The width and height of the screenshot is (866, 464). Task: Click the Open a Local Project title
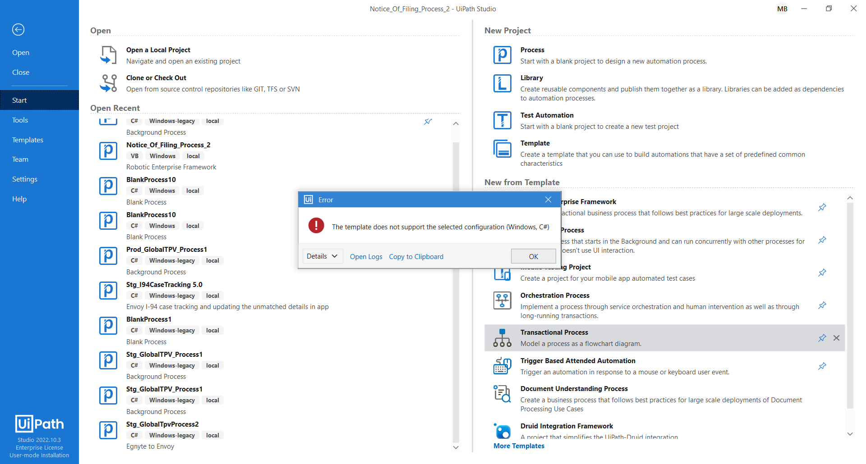(158, 50)
